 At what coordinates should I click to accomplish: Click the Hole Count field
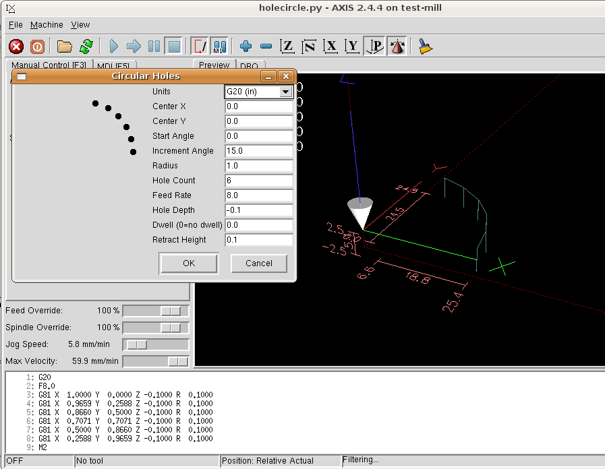[258, 181]
